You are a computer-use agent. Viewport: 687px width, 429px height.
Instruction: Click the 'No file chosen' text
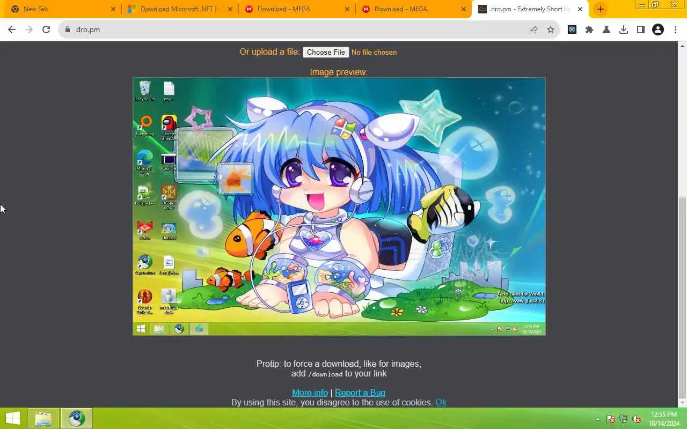(x=374, y=52)
